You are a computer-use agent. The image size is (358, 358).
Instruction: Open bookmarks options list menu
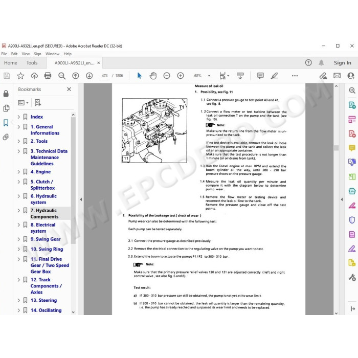pyautogui.click(x=23, y=103)
